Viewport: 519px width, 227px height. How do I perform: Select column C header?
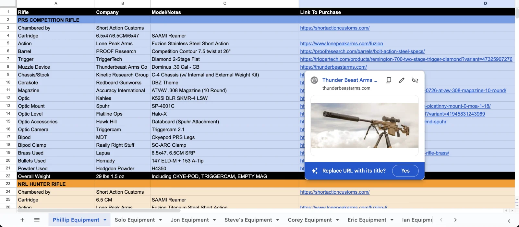point(224,4)
